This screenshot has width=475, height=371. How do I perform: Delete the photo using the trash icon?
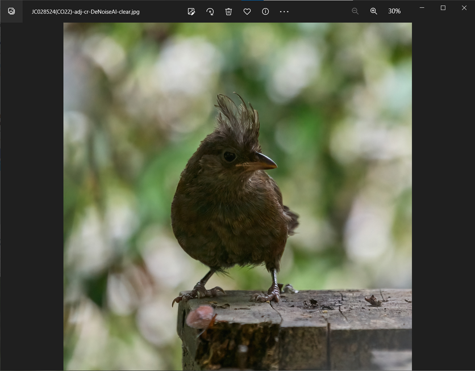228,11
